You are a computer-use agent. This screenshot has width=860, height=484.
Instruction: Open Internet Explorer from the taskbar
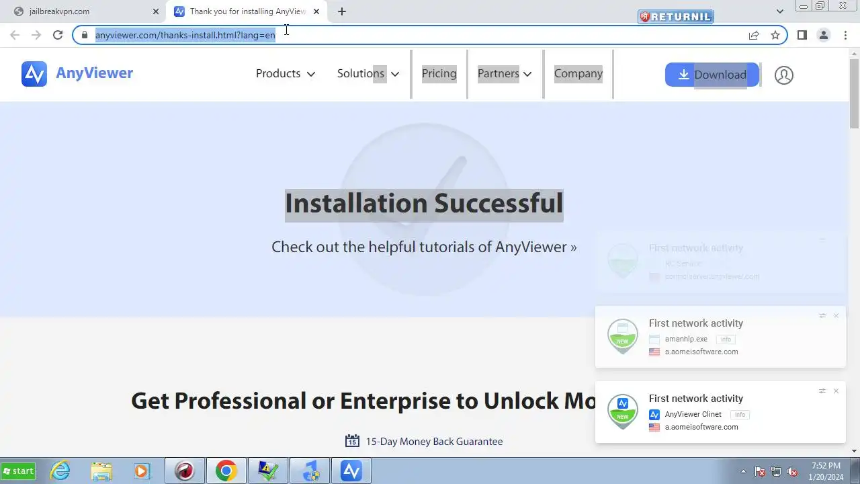point(60,471)
